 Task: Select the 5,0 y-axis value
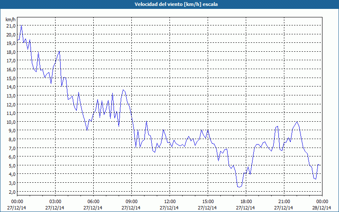click(12, 165)
